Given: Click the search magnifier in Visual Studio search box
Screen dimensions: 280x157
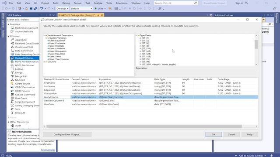Looking at the screenshot, I should (196, 3).
